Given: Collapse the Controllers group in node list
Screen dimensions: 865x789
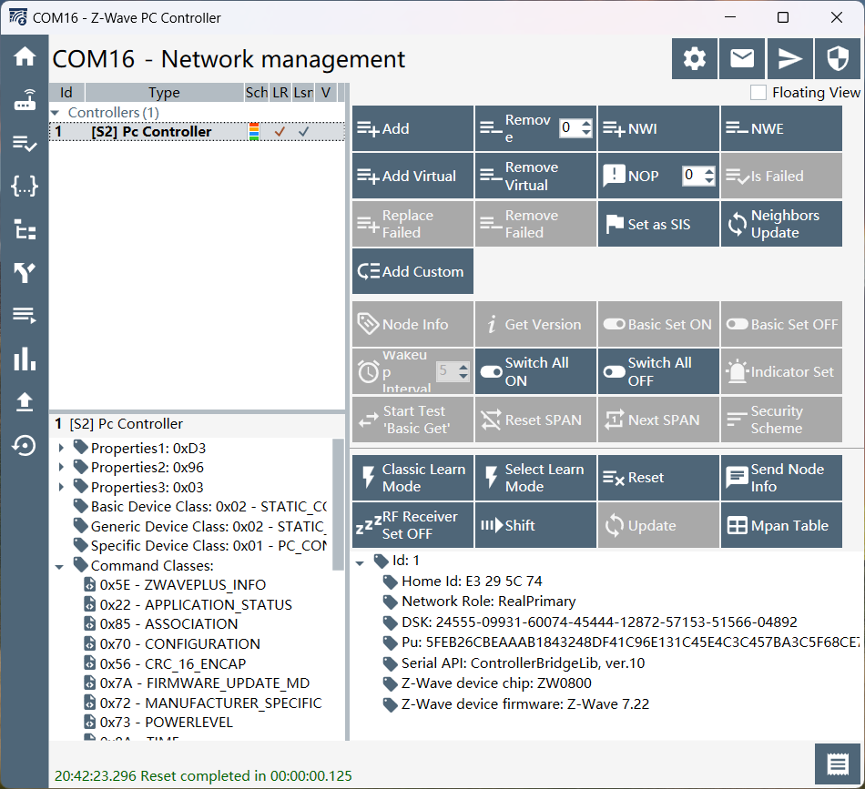Looking at the screenshot, I should coord(56,113).
